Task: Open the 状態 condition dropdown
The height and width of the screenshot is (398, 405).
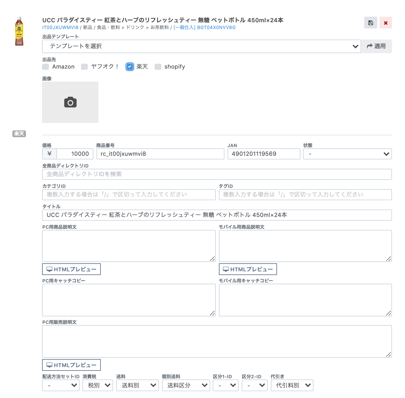Action: click(347, 154)
